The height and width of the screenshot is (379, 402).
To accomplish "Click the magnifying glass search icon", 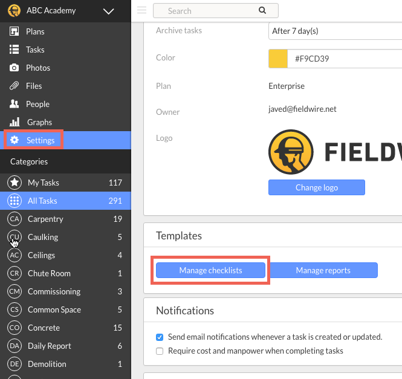I will pos(262,10).
